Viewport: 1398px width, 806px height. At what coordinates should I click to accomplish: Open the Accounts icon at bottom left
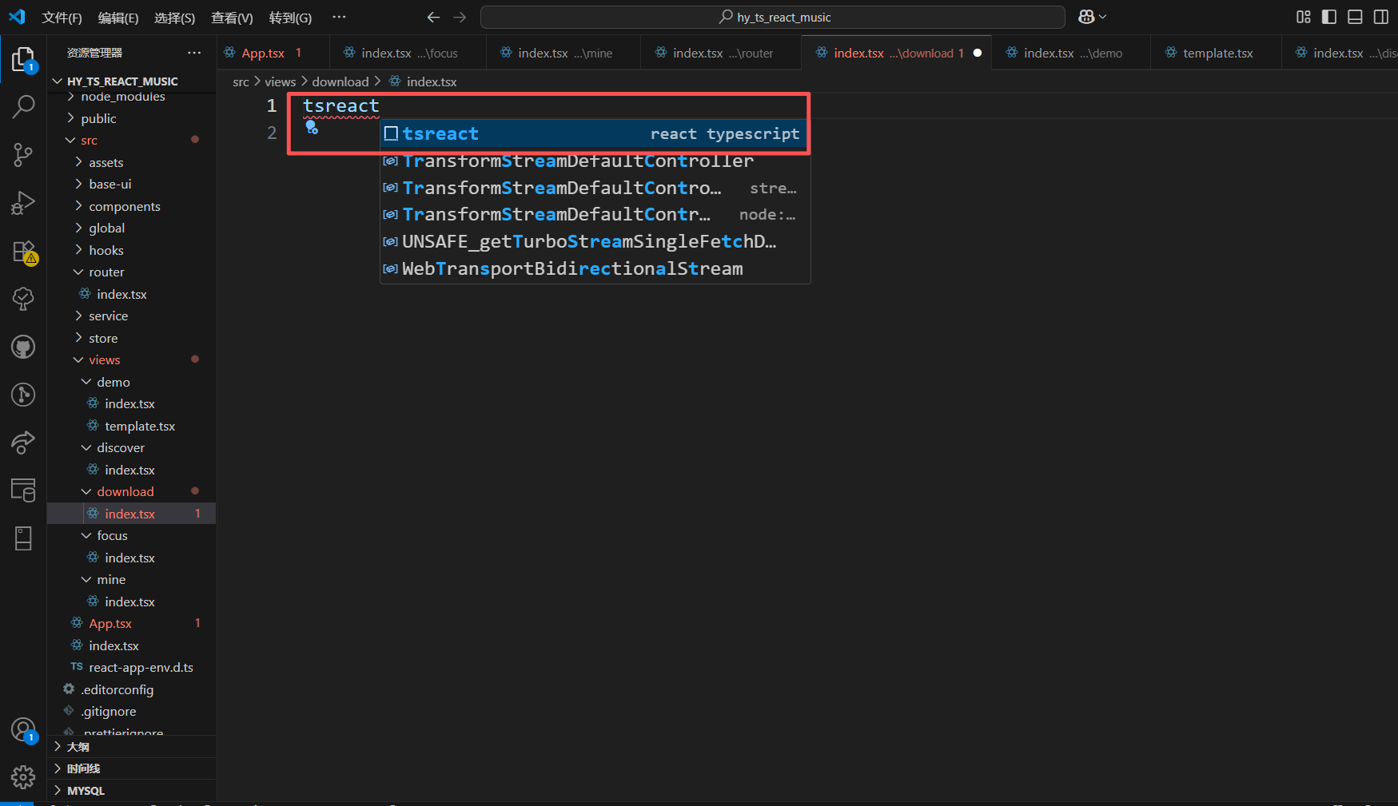(23, 729)
